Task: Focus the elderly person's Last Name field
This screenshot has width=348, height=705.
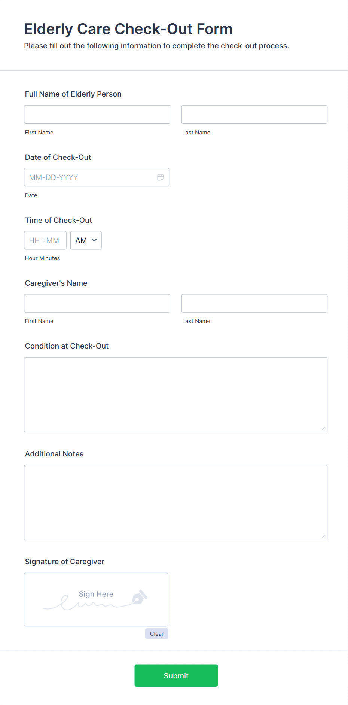Action: click(254, 114)
